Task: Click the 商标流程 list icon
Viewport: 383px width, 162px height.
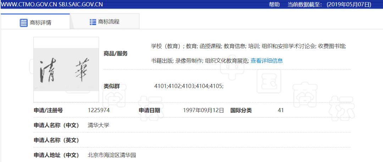Action: coord(93,22)
